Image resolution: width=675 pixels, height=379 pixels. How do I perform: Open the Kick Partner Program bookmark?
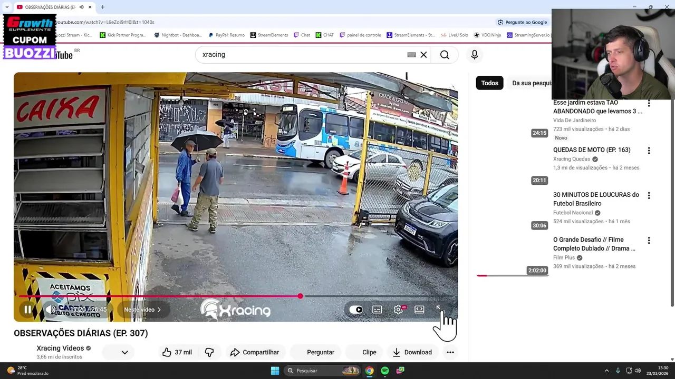123,35
